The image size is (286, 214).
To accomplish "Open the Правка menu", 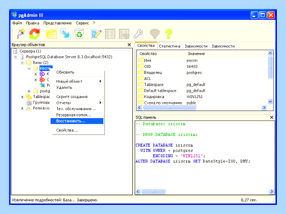I will point(32,23).
